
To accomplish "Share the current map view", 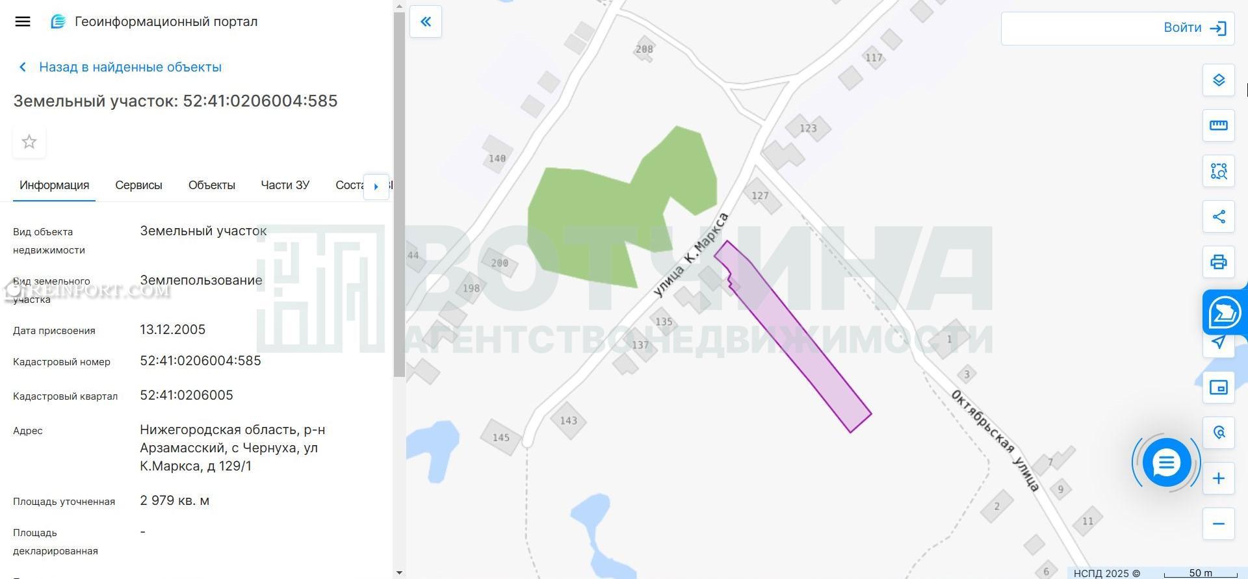I will tap(1218, 216).
